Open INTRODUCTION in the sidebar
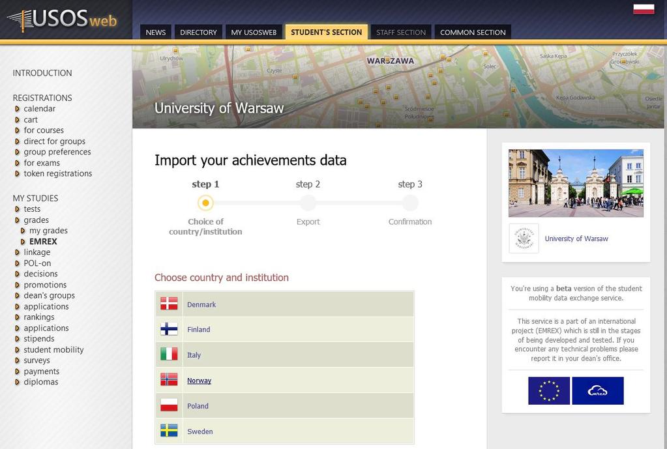667x449 pixels. point(42,73)
